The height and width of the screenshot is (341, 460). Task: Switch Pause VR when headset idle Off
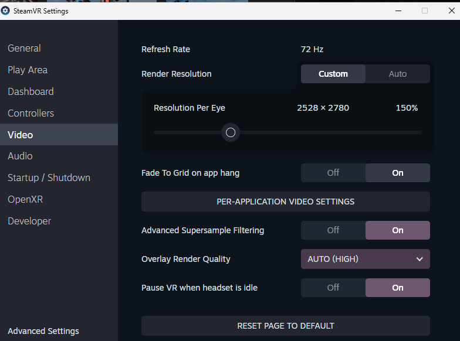(x=333, y=288)
